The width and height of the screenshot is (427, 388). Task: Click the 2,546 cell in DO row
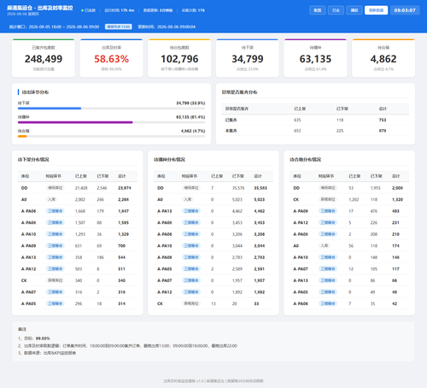pos(102,188)
